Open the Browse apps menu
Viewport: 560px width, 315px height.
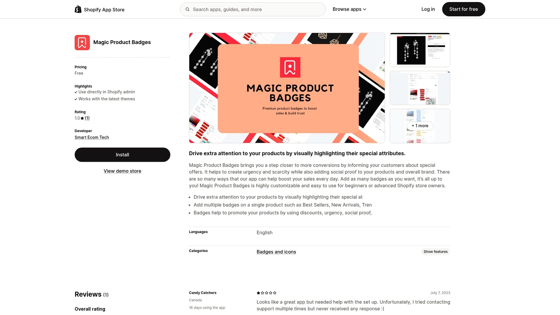(347, 9)
